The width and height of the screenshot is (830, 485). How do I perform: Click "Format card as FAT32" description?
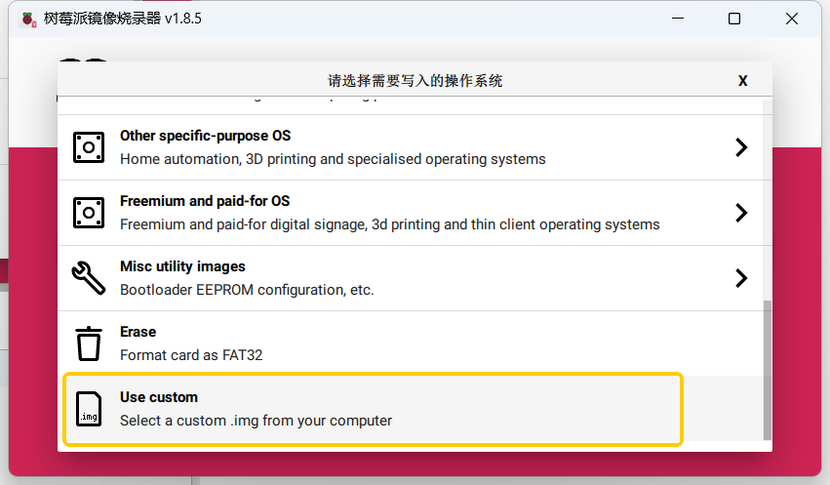[191, 355]
